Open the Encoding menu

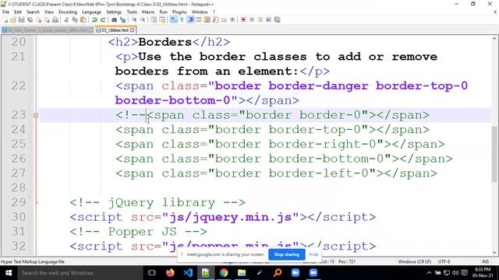pyautogui.click(x=68, y=12)
